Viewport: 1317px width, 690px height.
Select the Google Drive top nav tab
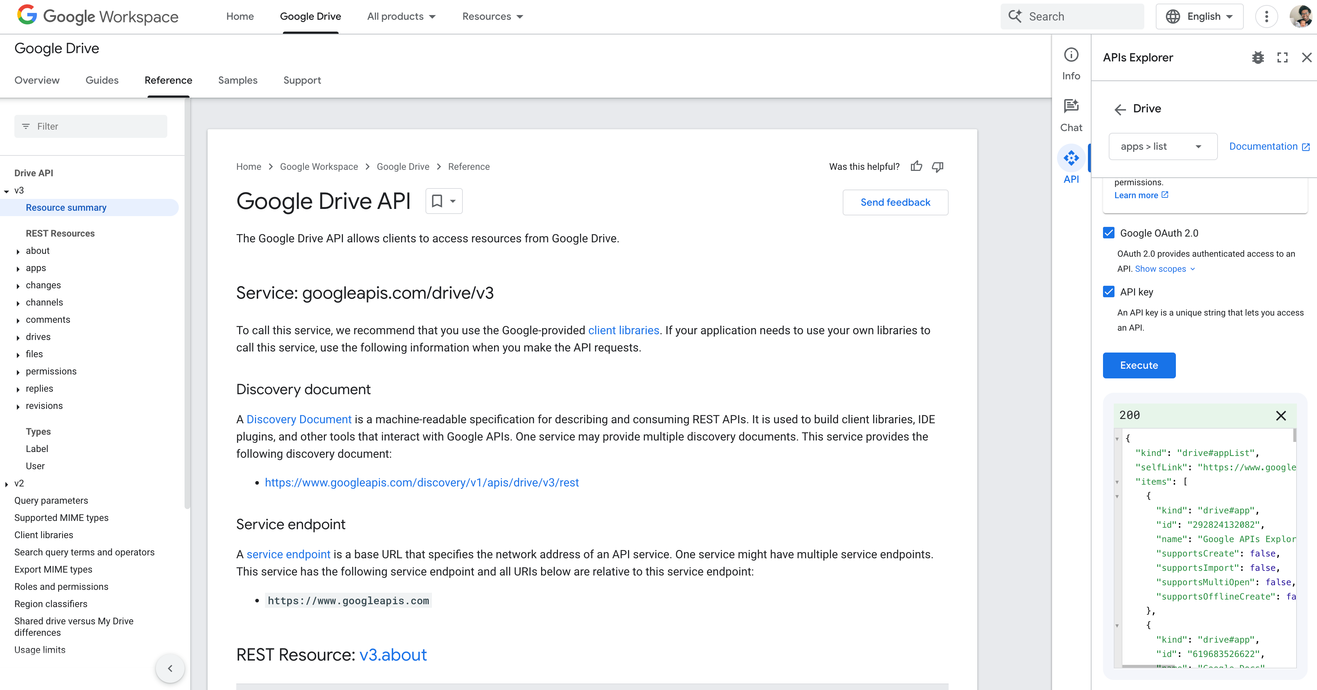(310, 17)
